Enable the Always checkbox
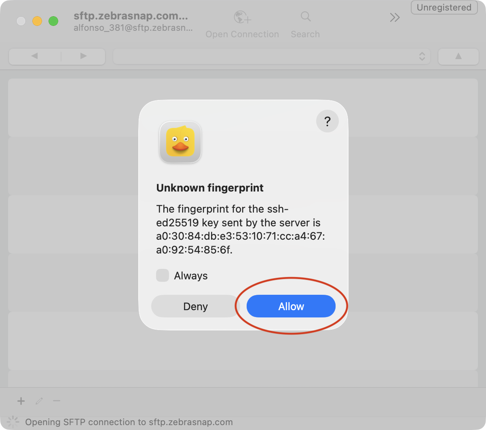The width and height of the screenshot is (486, 430). [163, 275]
